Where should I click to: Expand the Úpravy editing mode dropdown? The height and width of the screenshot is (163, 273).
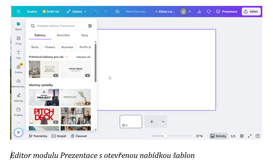[x=77, y=12]
